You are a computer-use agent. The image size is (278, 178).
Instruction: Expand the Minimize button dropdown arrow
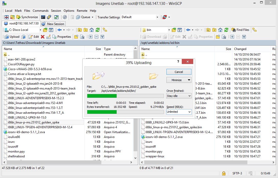point(189,80)
